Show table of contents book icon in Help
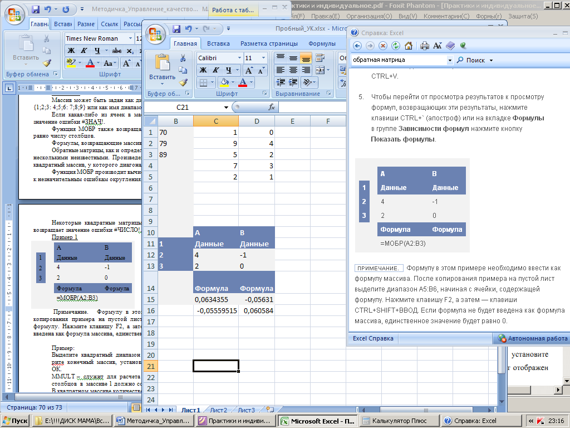The image size is (570, 428). pos(450,46)
